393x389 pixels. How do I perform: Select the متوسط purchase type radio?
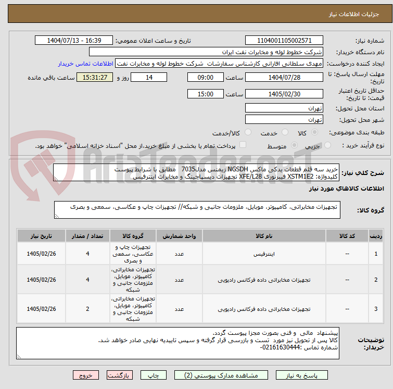tap(294, 145)
